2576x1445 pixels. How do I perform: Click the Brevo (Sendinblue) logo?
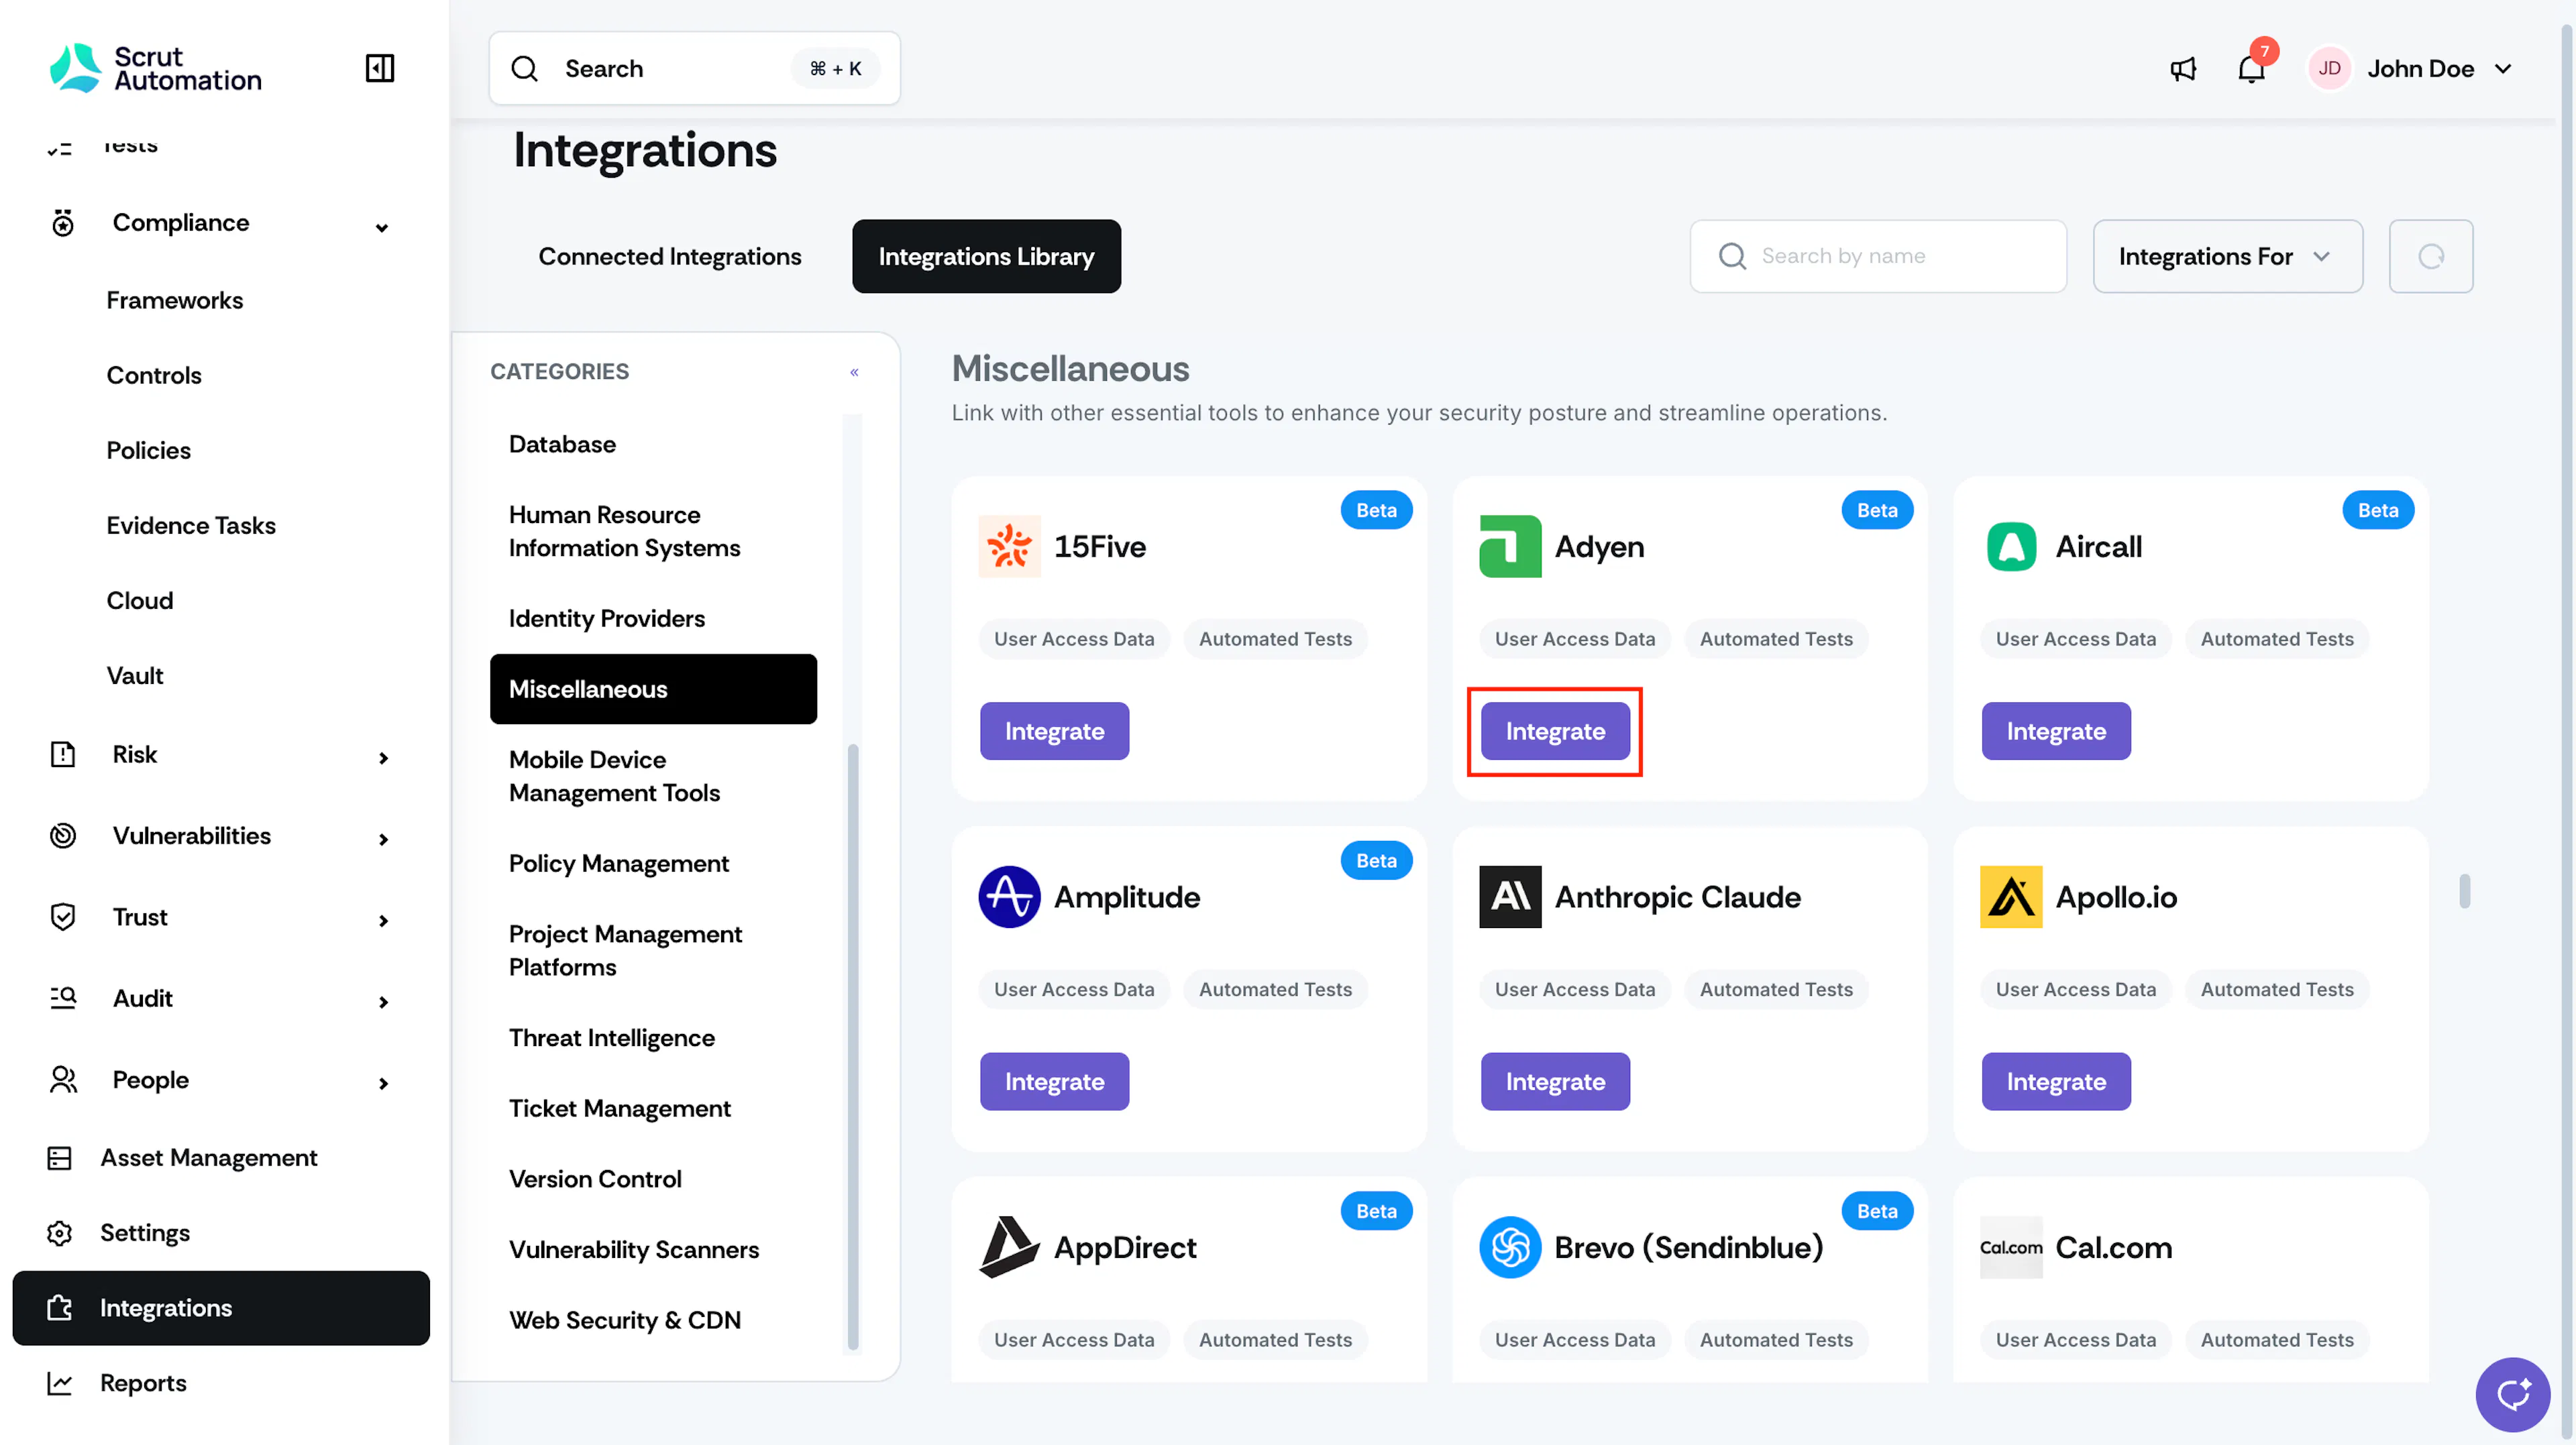point(1510,1247)
